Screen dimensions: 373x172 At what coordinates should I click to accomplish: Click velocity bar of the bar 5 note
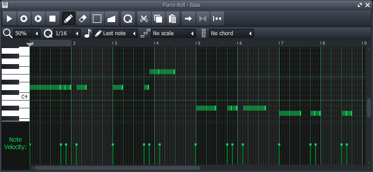tap(195, 154)
